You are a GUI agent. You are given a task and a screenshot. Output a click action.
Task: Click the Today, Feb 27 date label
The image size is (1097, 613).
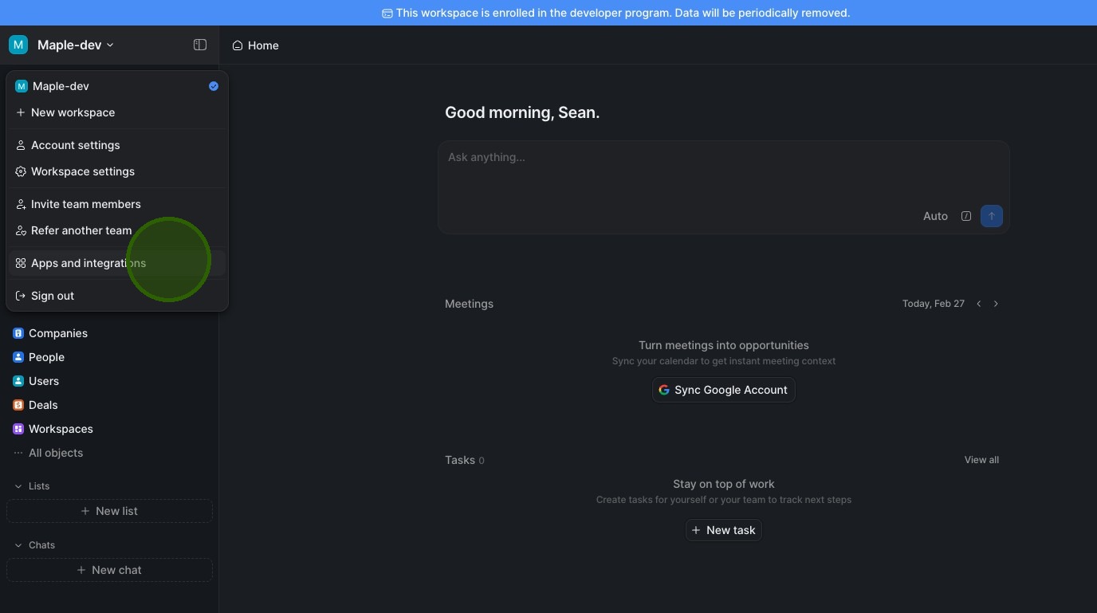pos(934,304)
